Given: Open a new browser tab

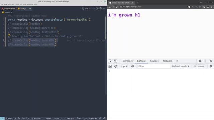Looking at the screenshot, I should pos(137,3).
